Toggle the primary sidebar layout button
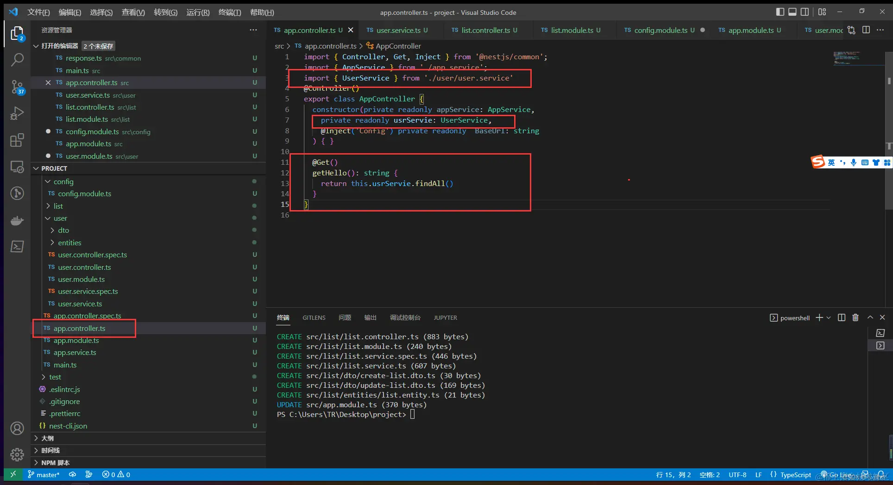The height and width of the screenshot is (485, 893). [x=780, y=12]
